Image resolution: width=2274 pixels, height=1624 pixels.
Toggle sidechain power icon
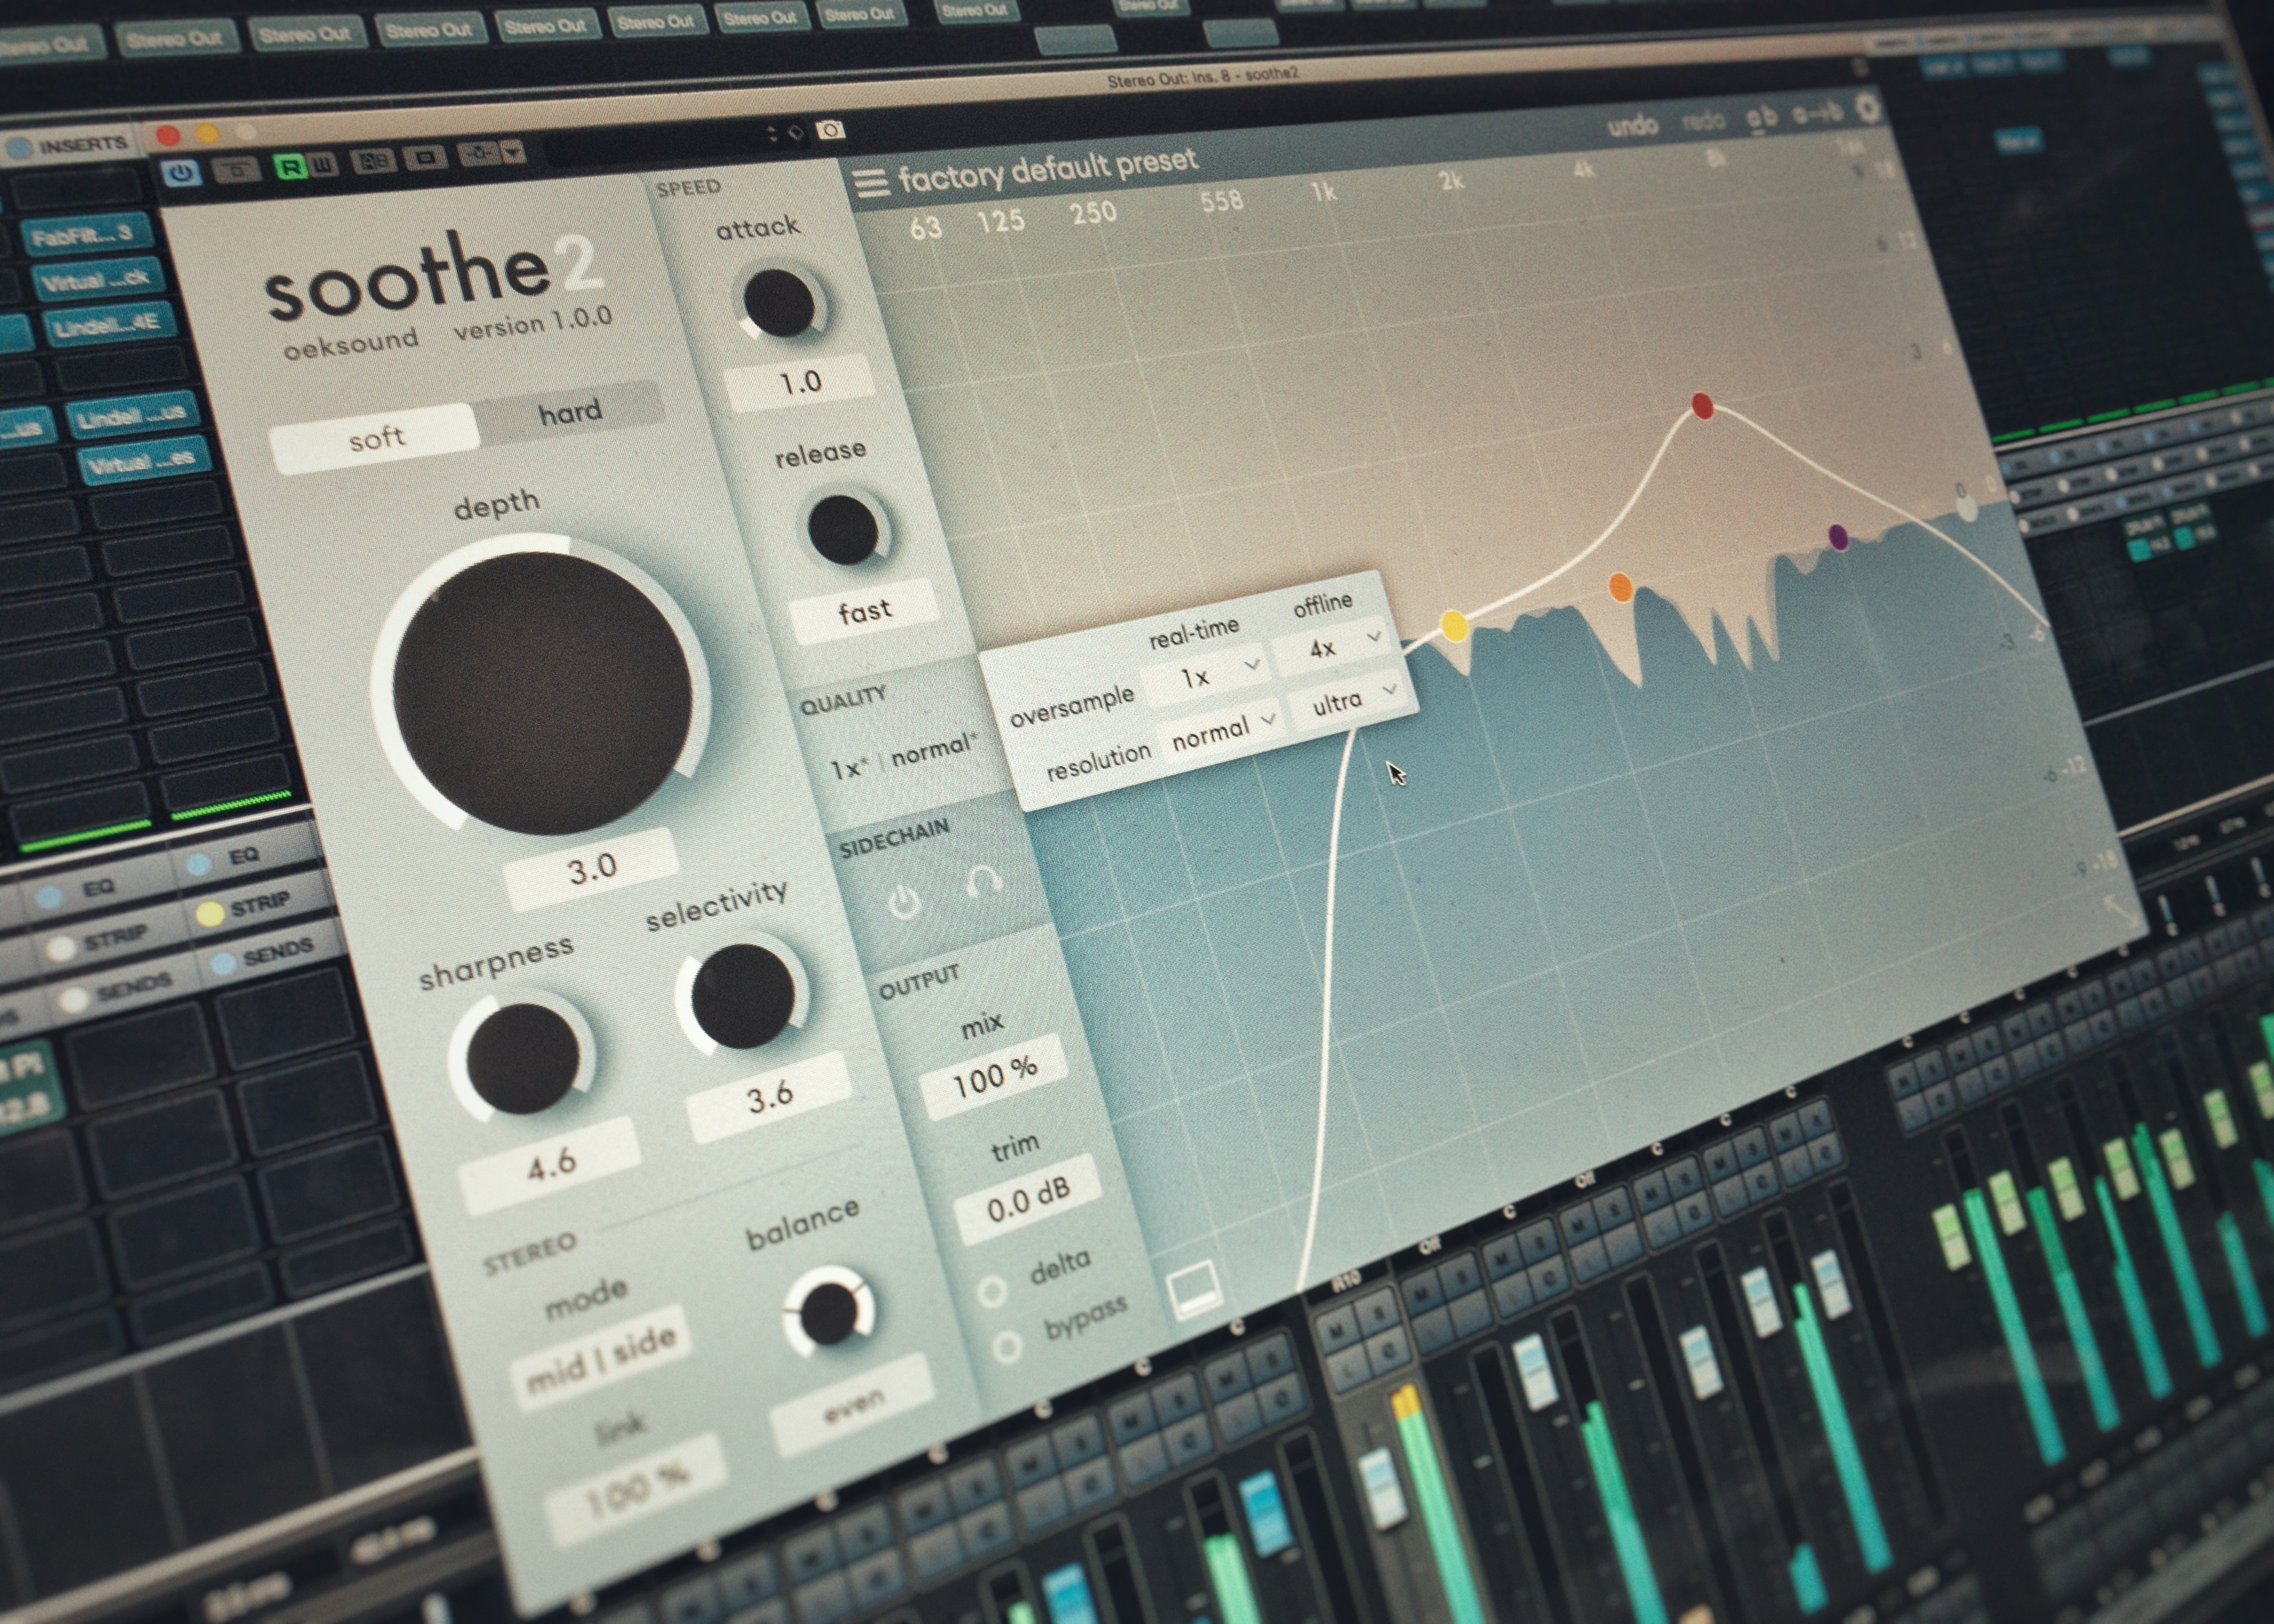click(x=905, y=903)
